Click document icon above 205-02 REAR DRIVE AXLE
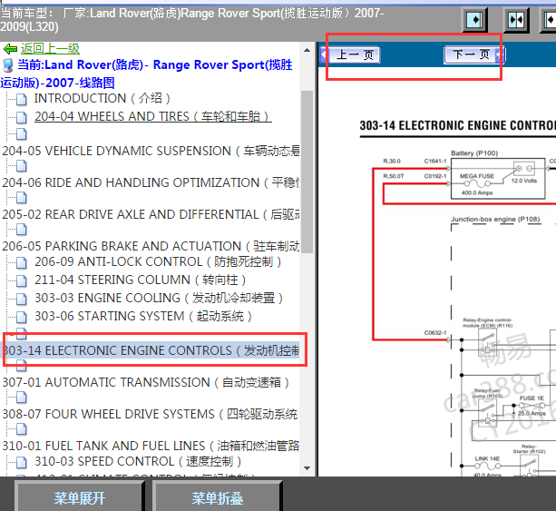The width and height of the screenshot is (556, 511). 21,198
